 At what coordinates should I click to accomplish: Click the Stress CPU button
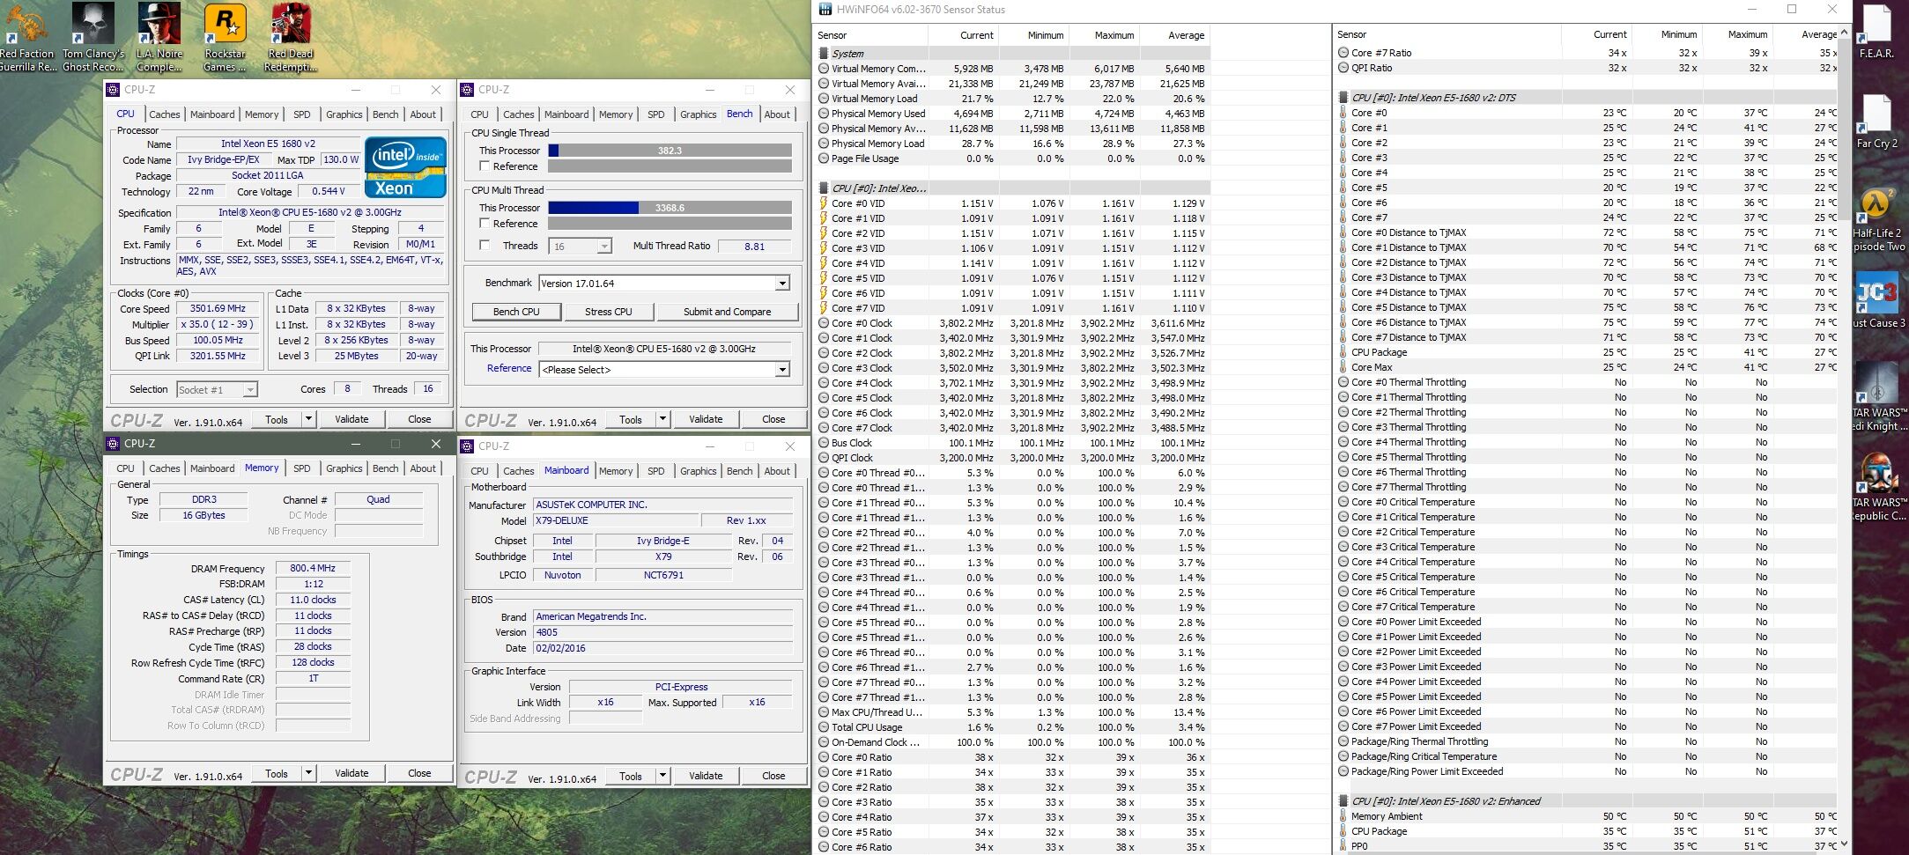(x=608, y=312)
